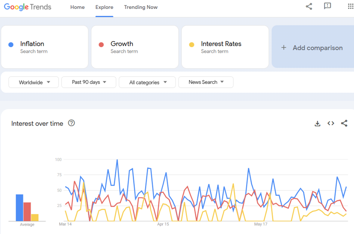Image resolution: width=354 pixels, height=234 pixels.
Task: Open the All categories dropdown
Action: [x=147, y=82]
